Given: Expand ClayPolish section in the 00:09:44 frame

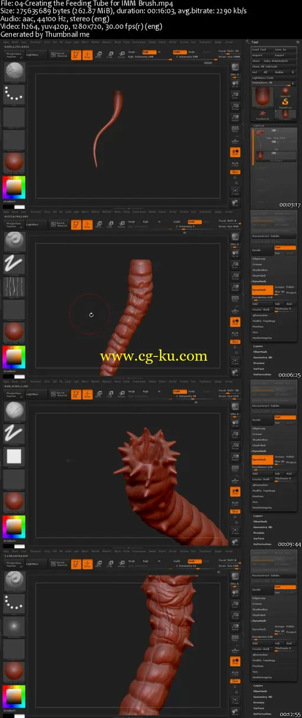Looking at the screenshot, I should click(260, 446).
